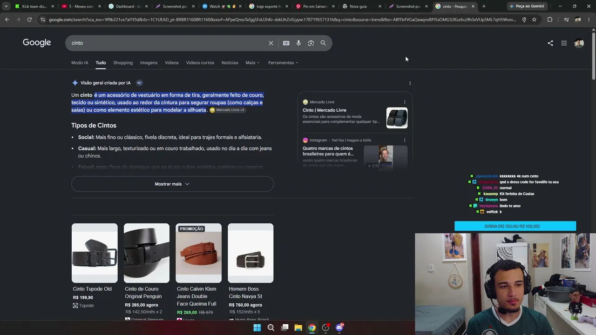Screen dimensions: 596x335
Task: Open the 'Cinto | Mercado Livre' source link
Action: (325, 110)
